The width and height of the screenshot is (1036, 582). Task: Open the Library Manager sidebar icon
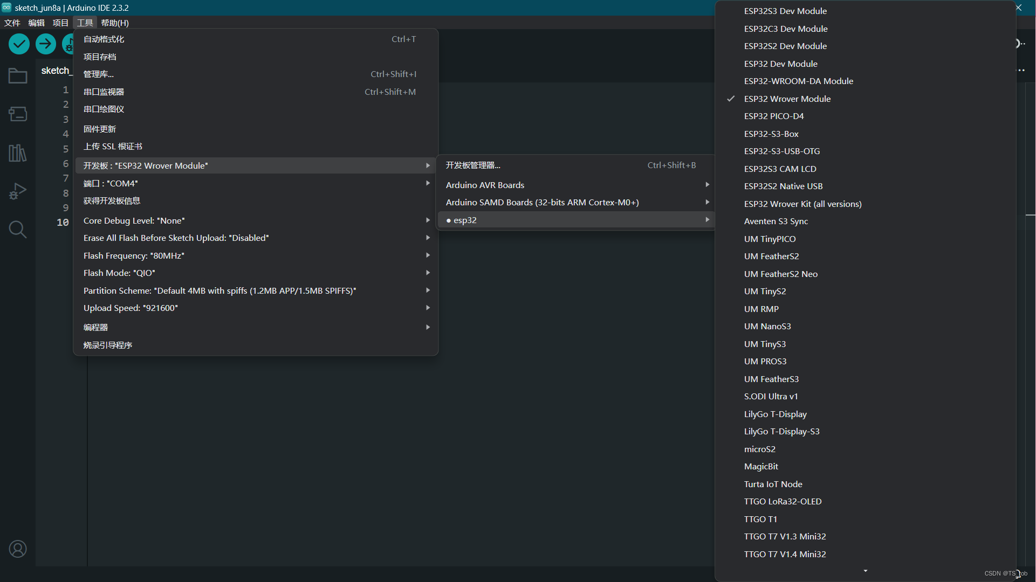point(18,153)
